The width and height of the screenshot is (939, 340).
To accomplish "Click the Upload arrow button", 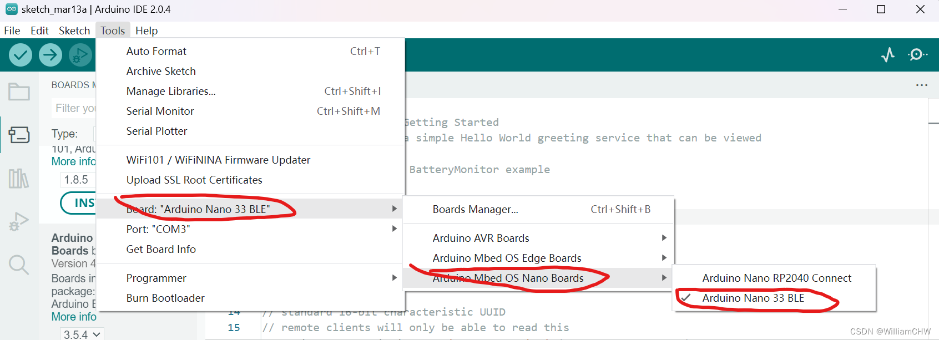I will point(51,55).
